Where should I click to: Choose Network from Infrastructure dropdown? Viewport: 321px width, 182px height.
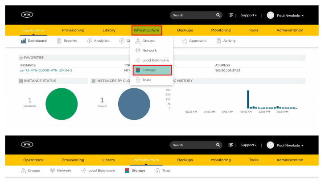click(152, 50)
